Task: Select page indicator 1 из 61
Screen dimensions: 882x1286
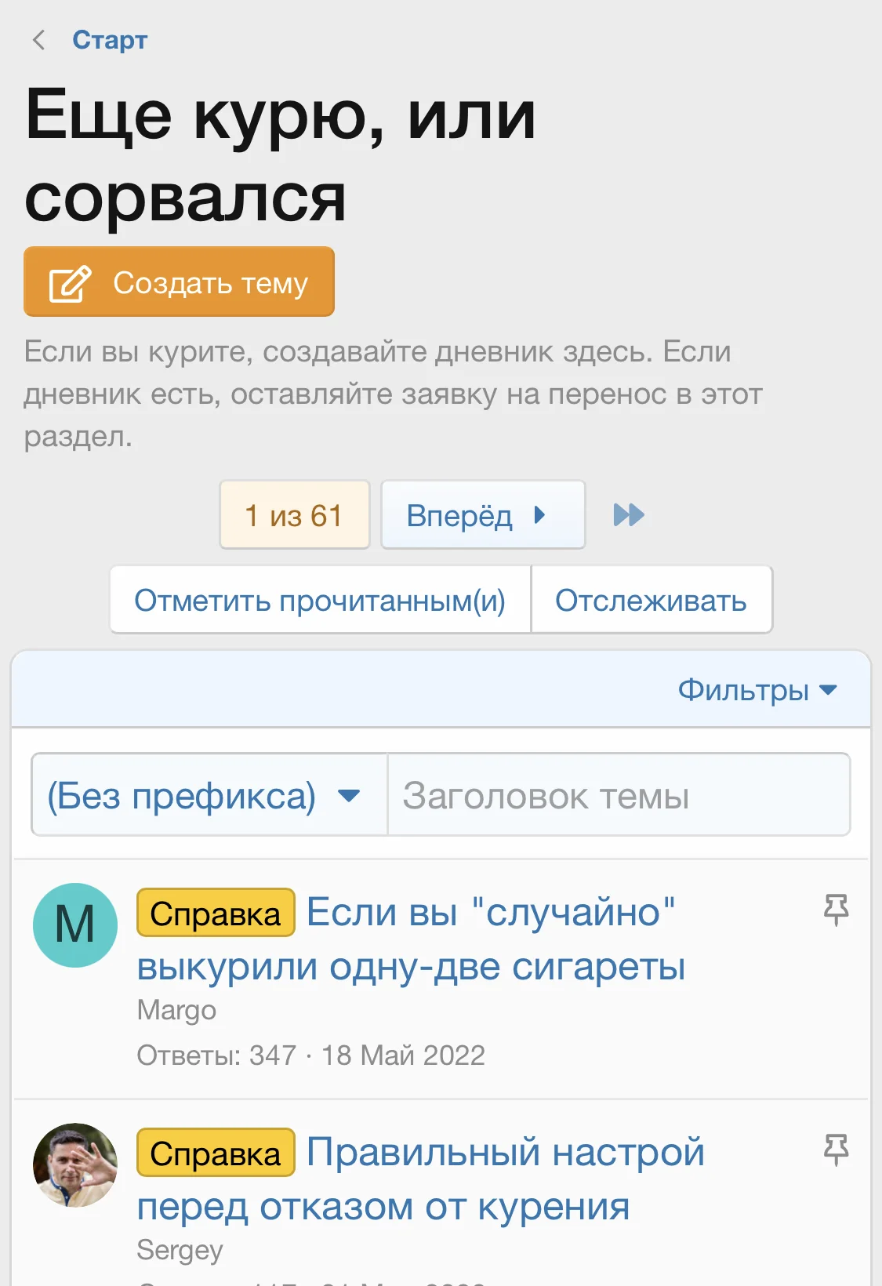Action: [294, 515]
